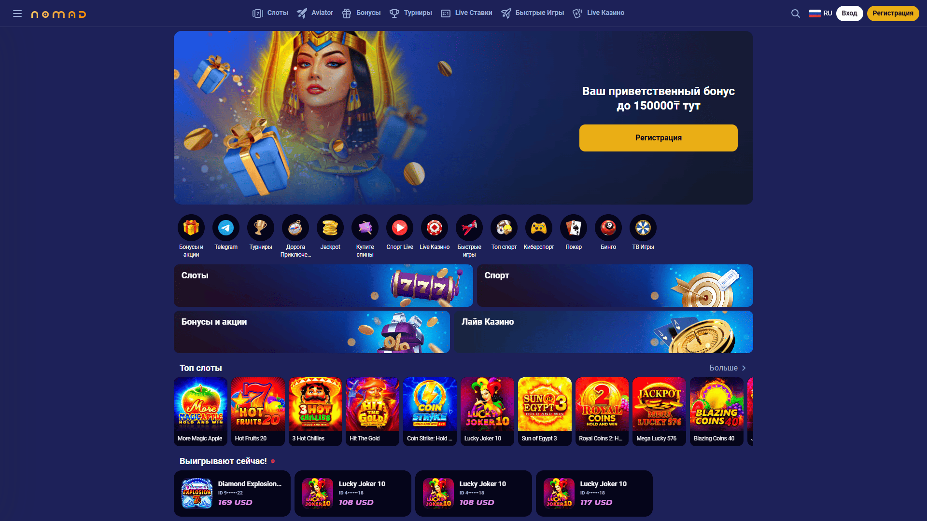927x521 pixels.
Task: Click the banner Регистрация button
Action: coord(658,138)
